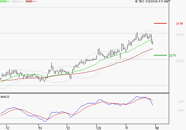Click the 2500 price axis label
186x130 pixels.
180,61
